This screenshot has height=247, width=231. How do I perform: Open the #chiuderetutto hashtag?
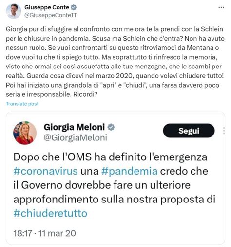(50, 213)
